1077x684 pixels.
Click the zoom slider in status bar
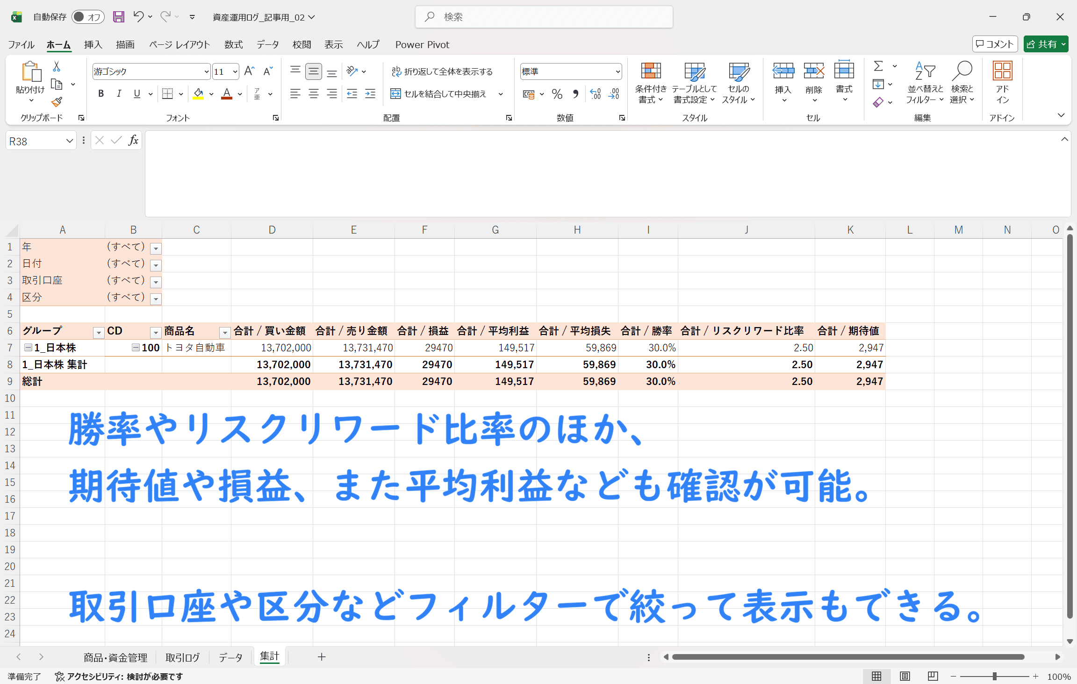[994, 676]
